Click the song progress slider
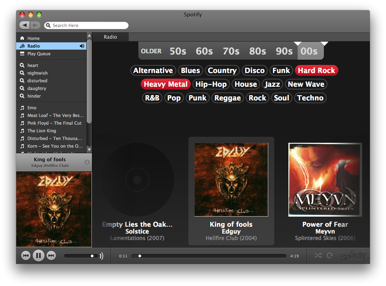386x286 pixels. pos(209,256)
